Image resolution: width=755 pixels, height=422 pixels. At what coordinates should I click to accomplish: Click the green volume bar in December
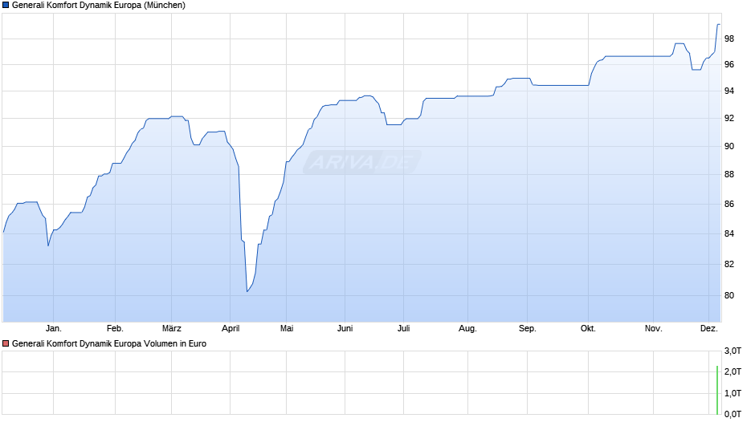[x=717, y=390]
